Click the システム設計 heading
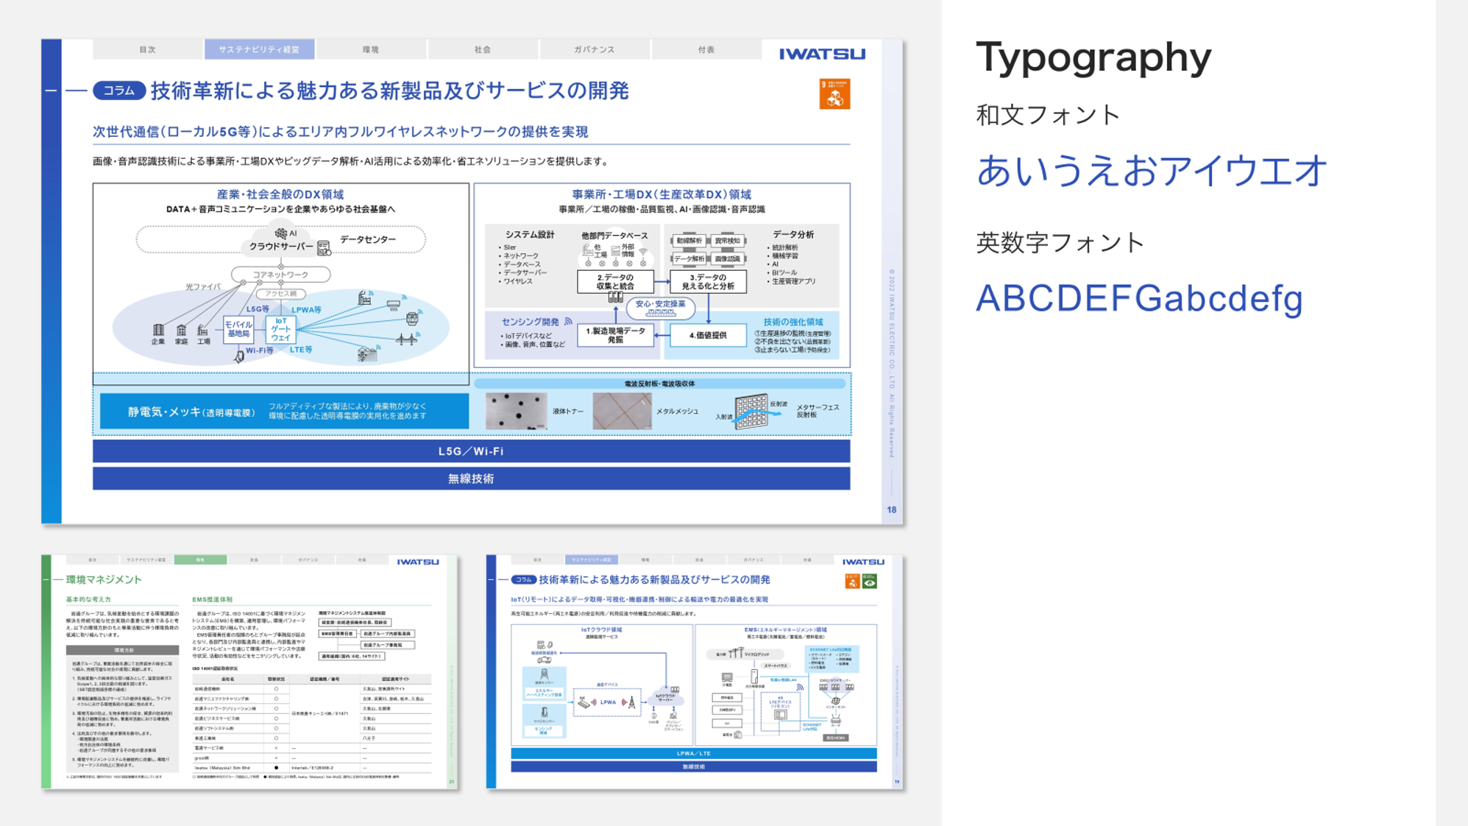This screenshot has width=1468, height=826. (530, 235)
